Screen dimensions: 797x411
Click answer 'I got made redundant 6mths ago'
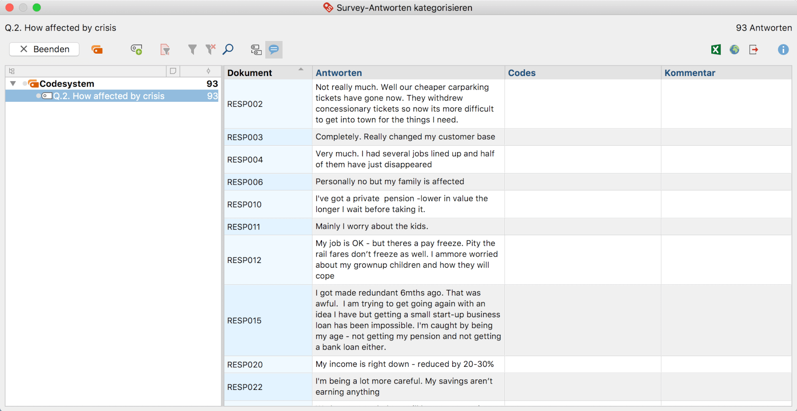pyautogui.click(x=408, y=320)
